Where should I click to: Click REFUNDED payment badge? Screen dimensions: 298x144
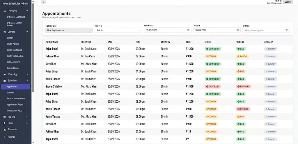[244, 86]
